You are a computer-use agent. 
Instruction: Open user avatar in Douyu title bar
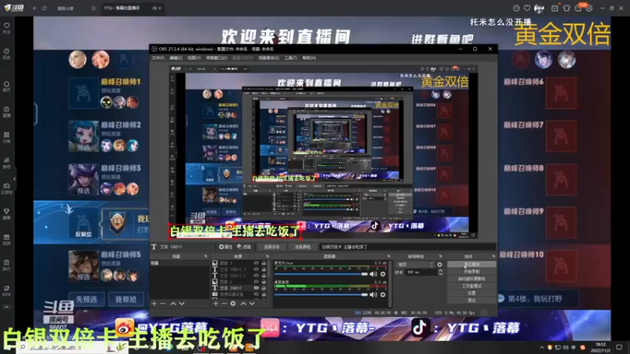539,8
